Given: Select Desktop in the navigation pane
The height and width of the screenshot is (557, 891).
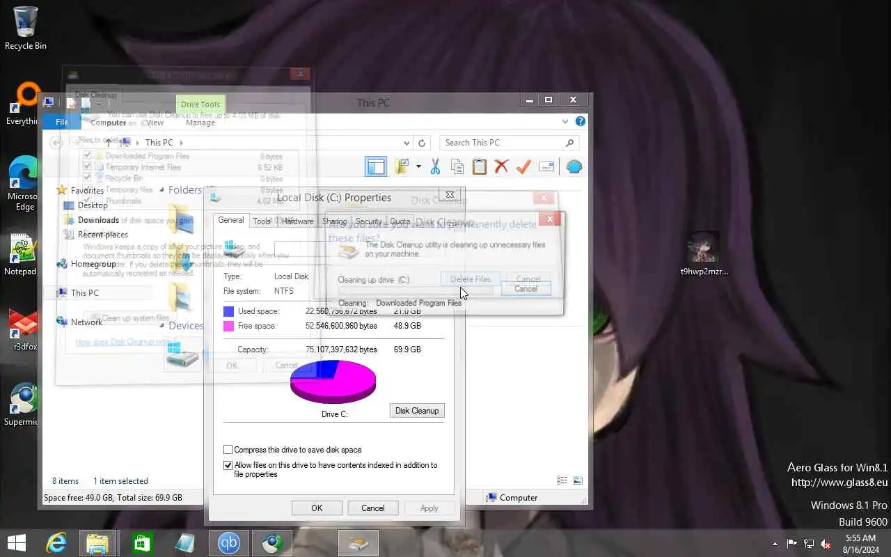Looking at the screenshot, I should [x=93, y=205].
